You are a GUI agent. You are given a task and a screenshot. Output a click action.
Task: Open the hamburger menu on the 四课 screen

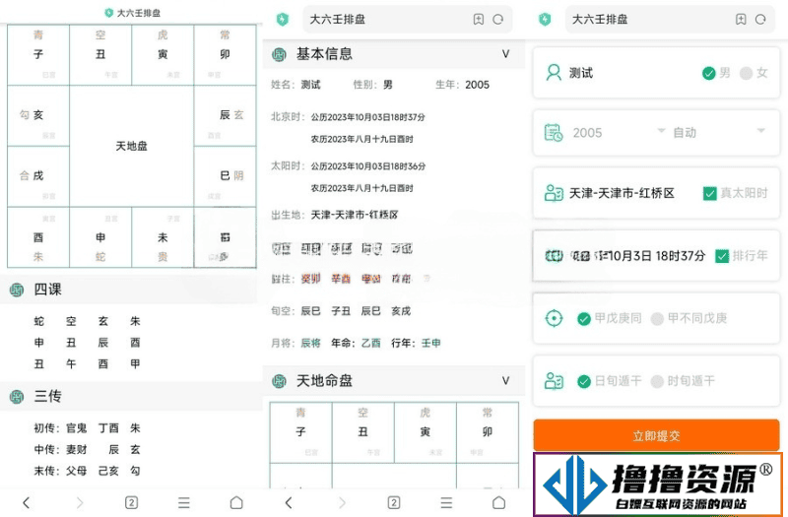184,502
